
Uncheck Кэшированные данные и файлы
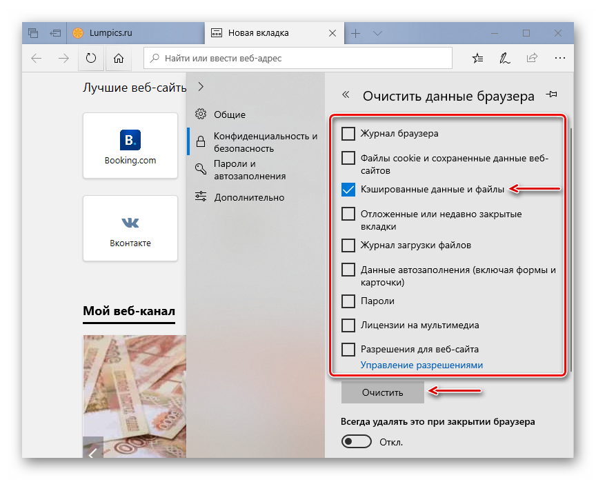coord(348,190)
